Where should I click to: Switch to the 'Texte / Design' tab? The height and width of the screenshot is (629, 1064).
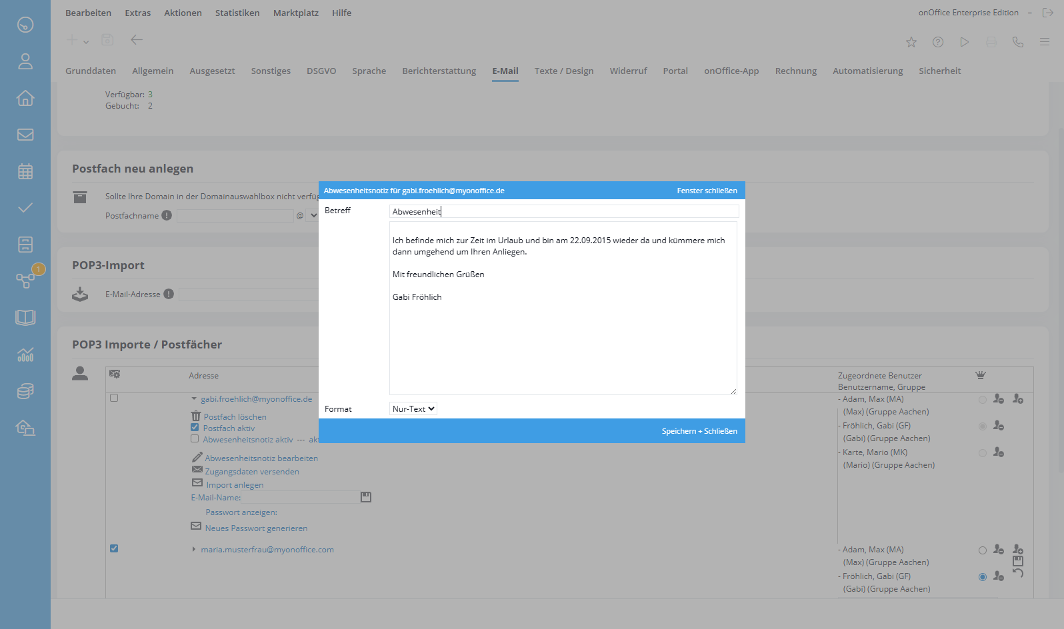tap(563, 71)
